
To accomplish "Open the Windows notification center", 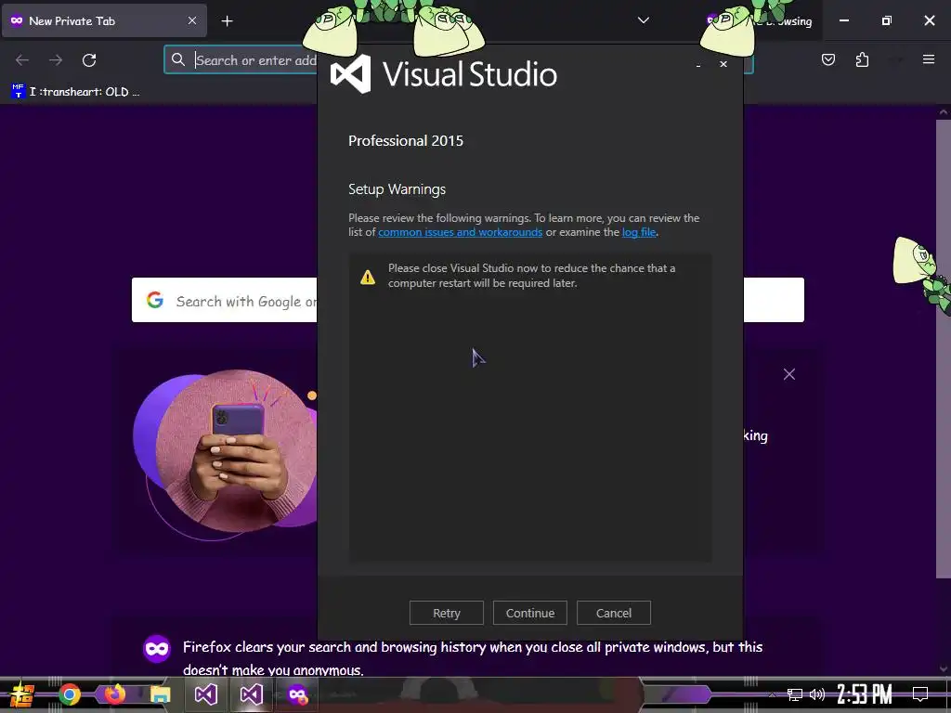I will tap(920, 694).
